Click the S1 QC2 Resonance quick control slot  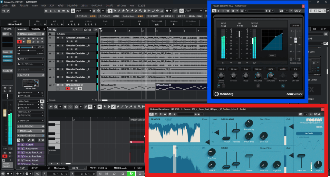coord(31,148)
